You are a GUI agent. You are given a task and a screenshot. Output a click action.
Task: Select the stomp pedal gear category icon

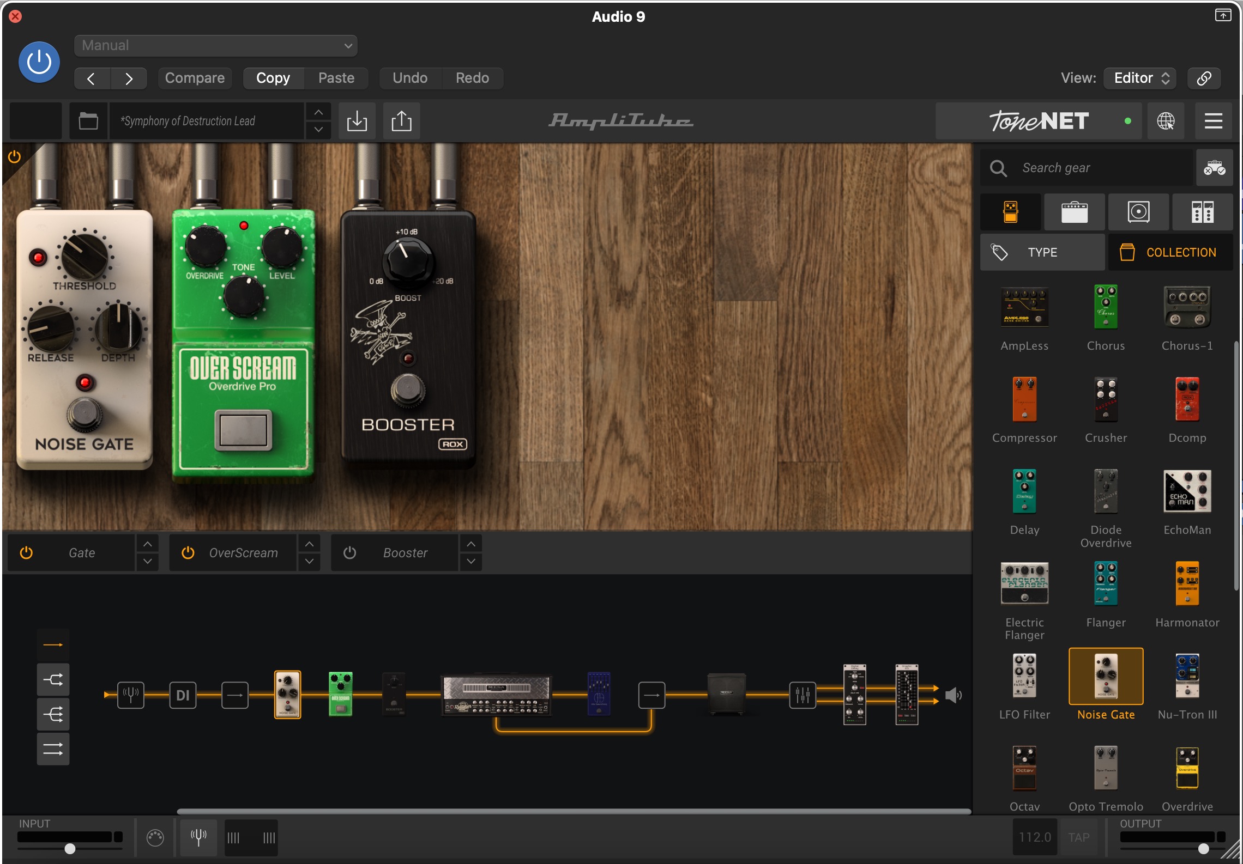[x=1011, y=212]
